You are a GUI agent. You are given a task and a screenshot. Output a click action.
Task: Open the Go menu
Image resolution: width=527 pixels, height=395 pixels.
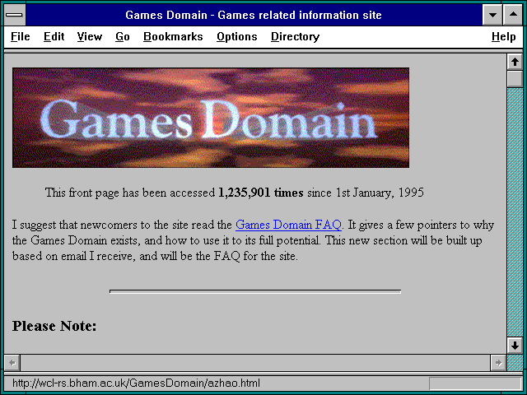point(123,36)
